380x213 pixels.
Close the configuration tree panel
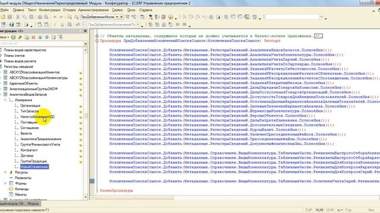[x=85, y=31]
